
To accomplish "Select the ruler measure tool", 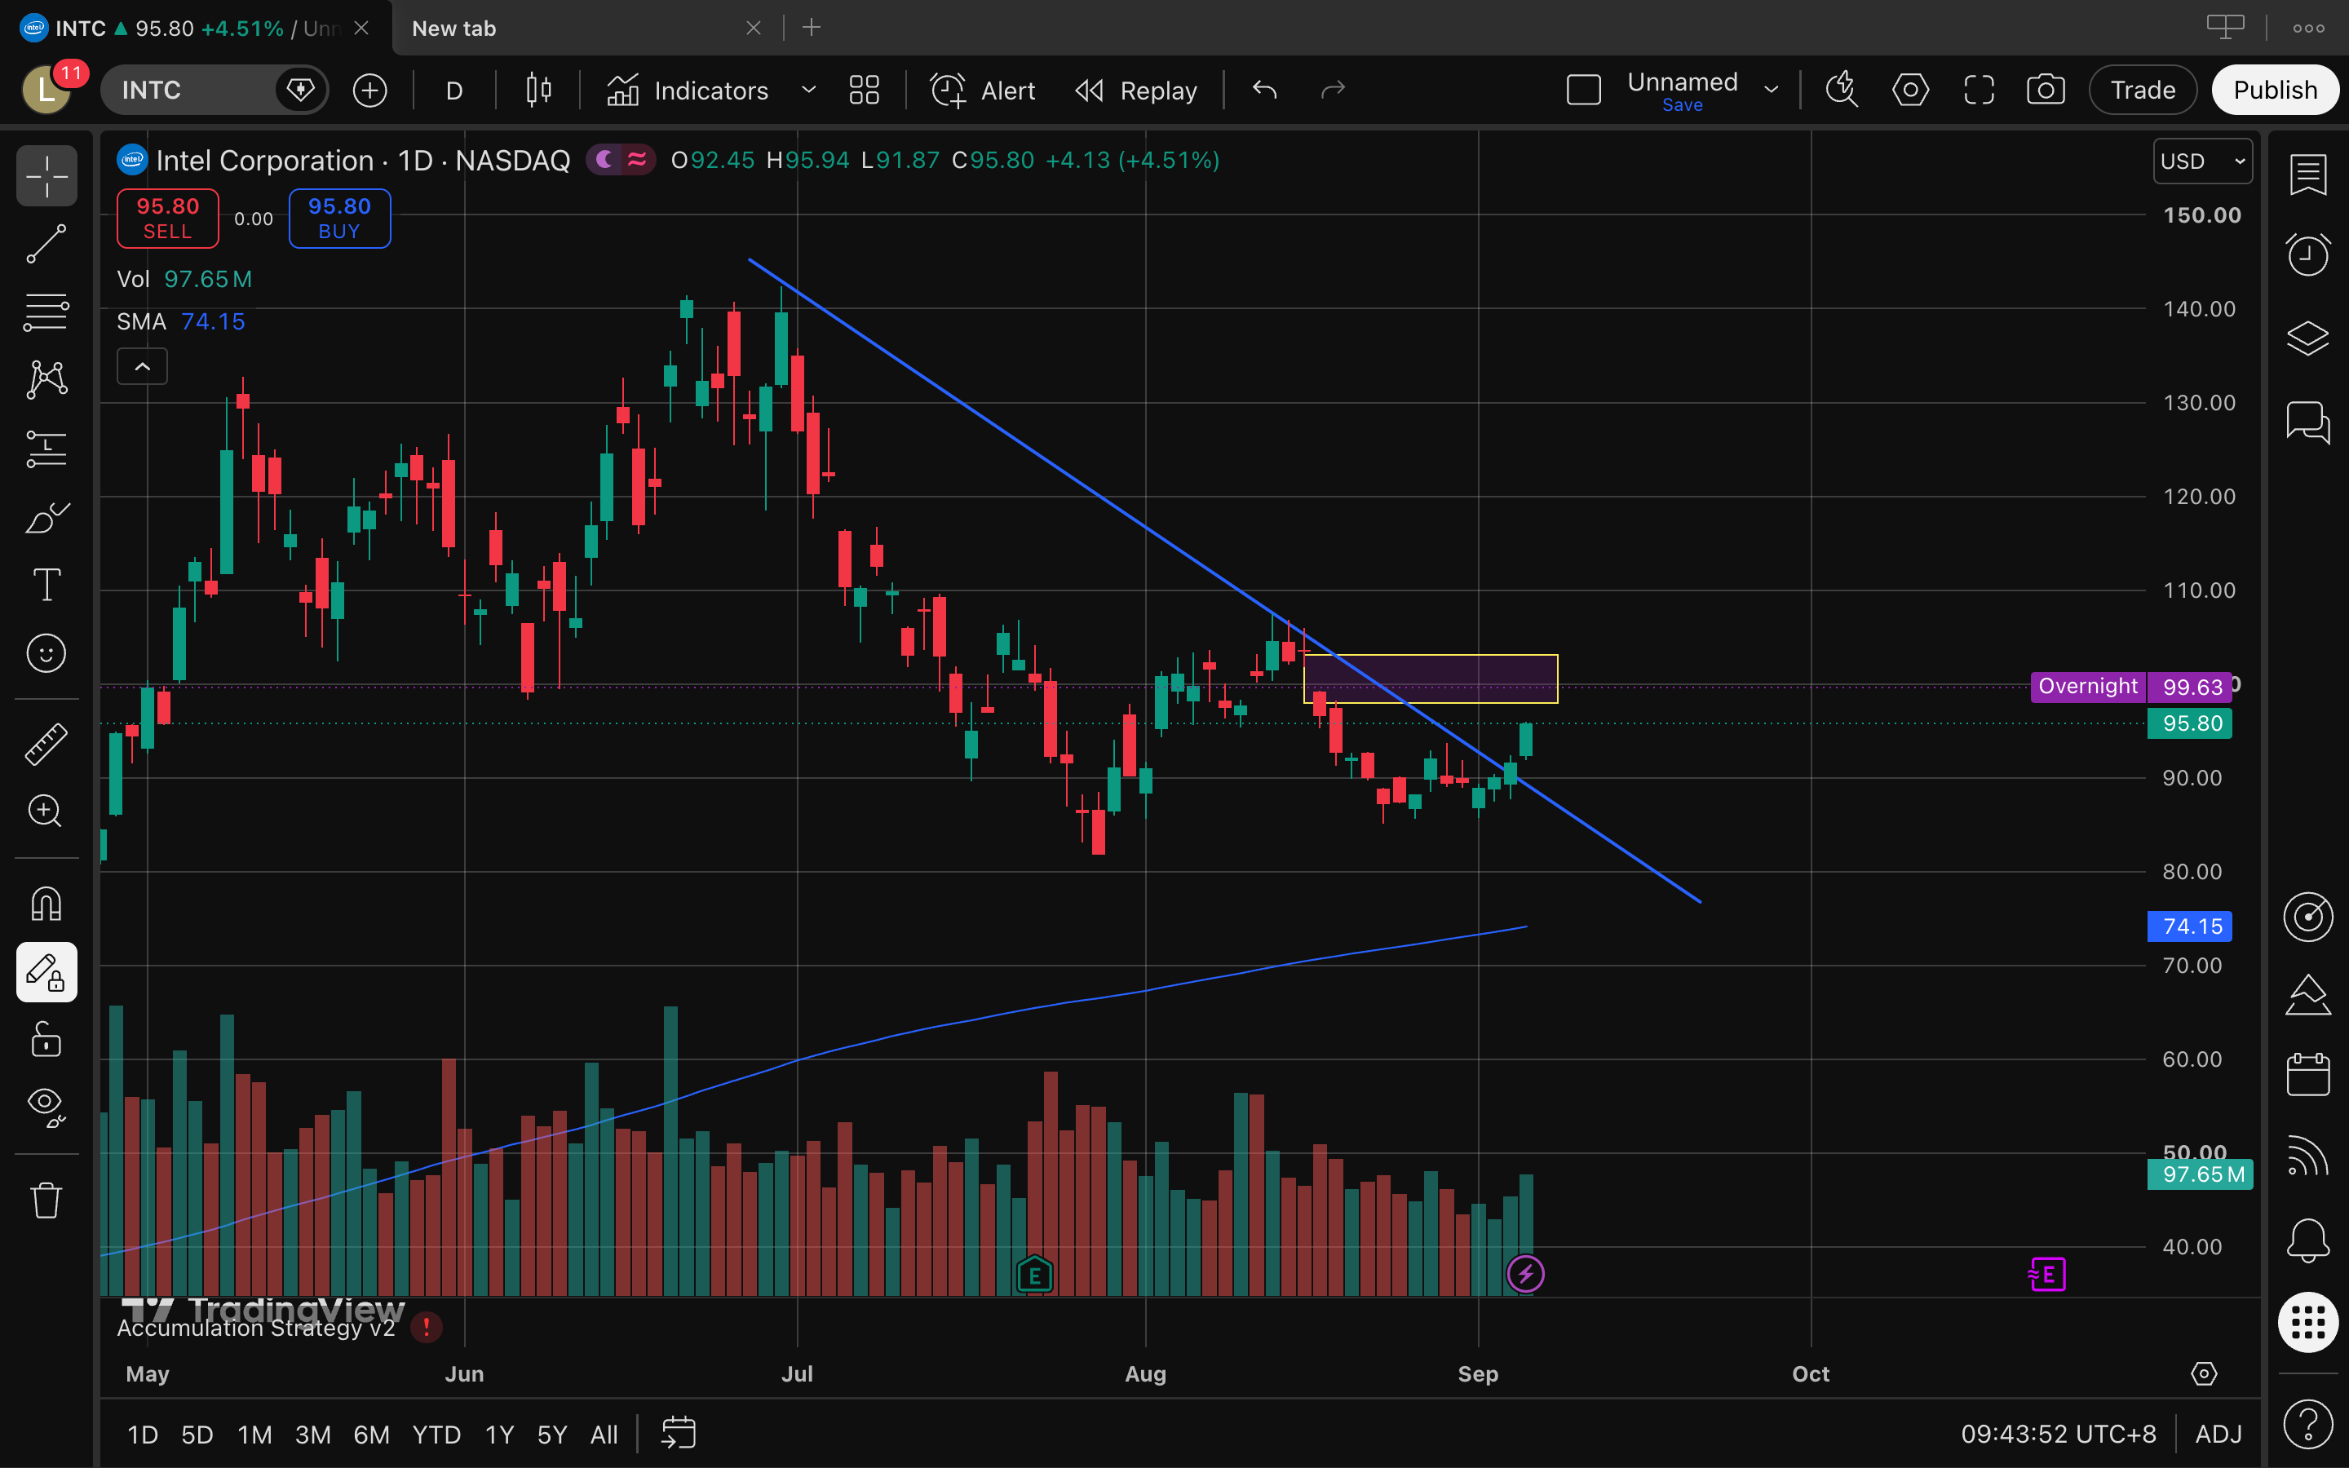I will point(46,744).
